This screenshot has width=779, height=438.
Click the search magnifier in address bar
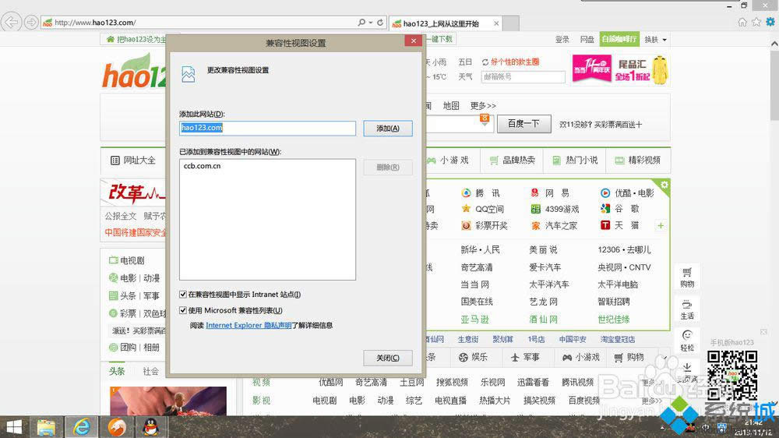(x=361, y=23)
